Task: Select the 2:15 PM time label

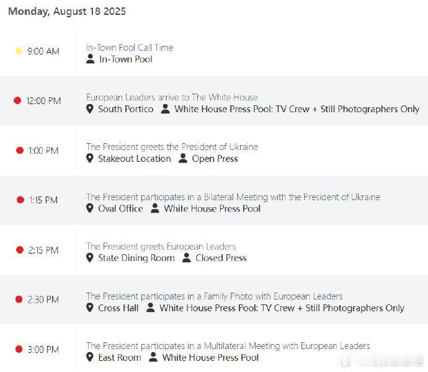Action: click(43, 250)
